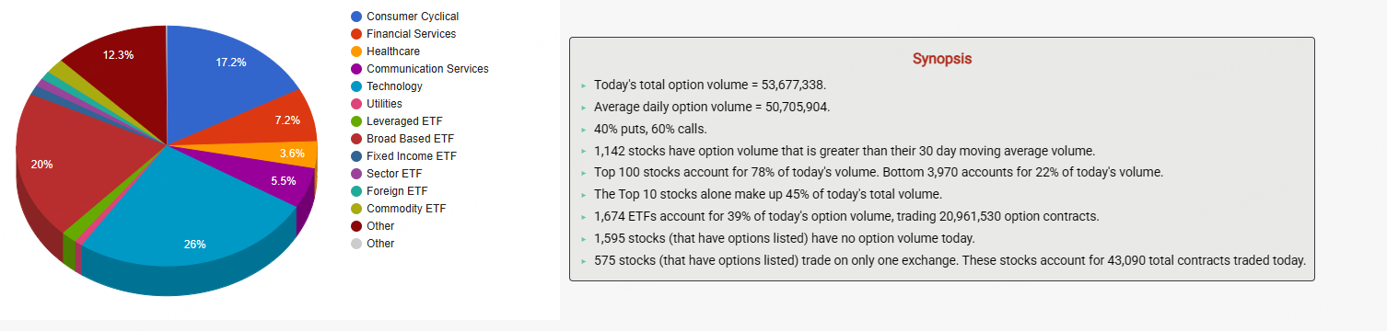Click the Healthcare legend dot
The height and width of the screenshot is (331, 1387).
tap(356, 51)
